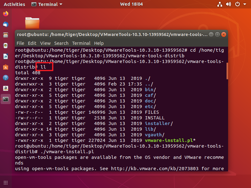Click the 'll' command in prompt

click(43, 67)
